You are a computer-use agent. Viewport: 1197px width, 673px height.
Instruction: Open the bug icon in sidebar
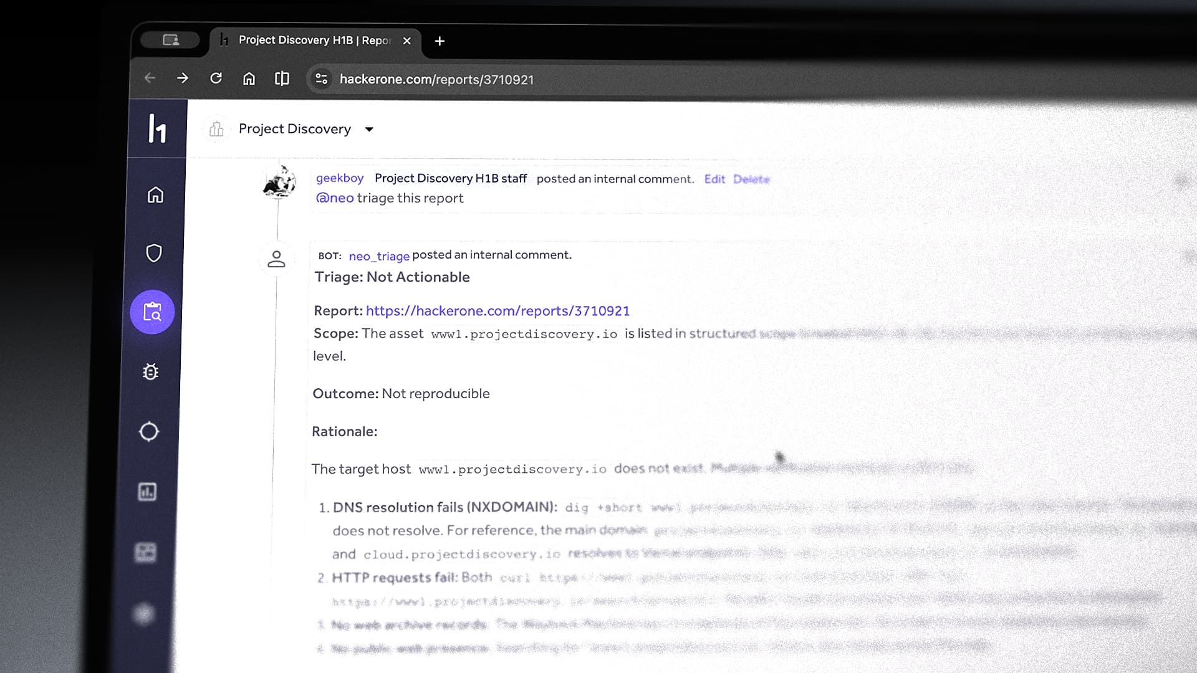click(x=150, y=371)
